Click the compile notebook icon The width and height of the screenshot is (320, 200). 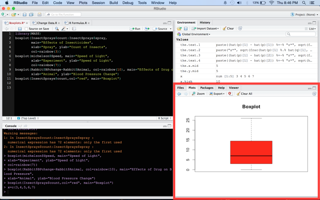(x=75, y=29)
